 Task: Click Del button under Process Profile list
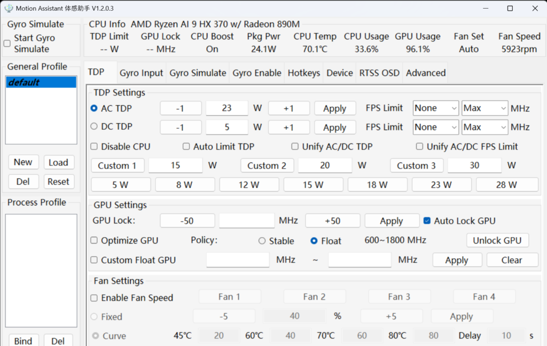tap(58, 341)
